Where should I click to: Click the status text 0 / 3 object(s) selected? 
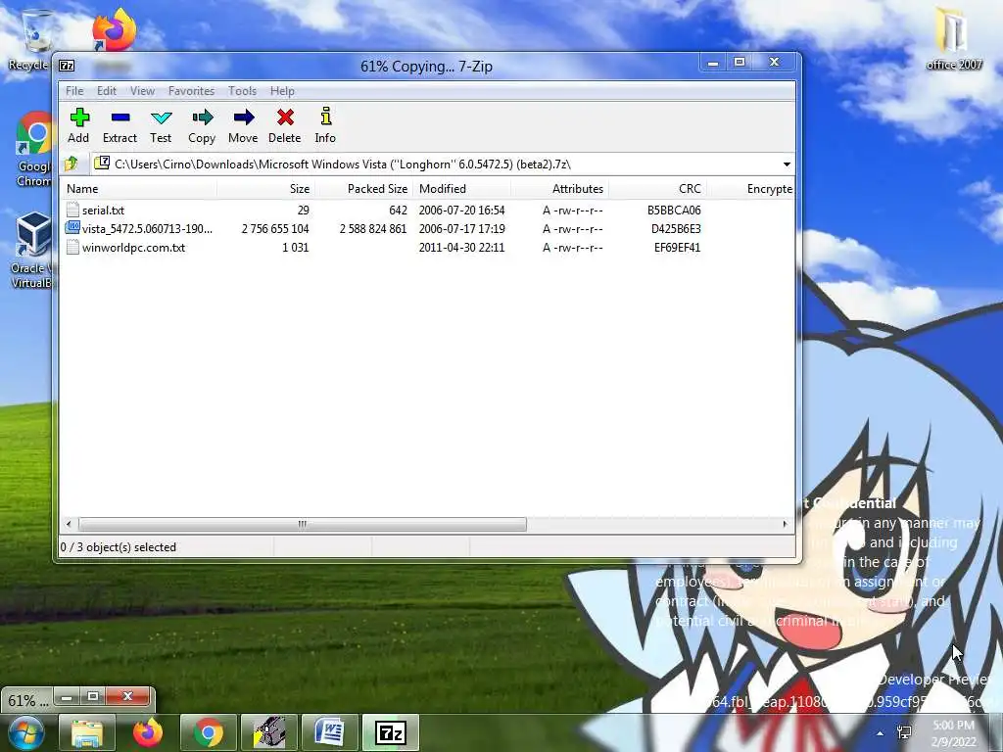(119, 547)
